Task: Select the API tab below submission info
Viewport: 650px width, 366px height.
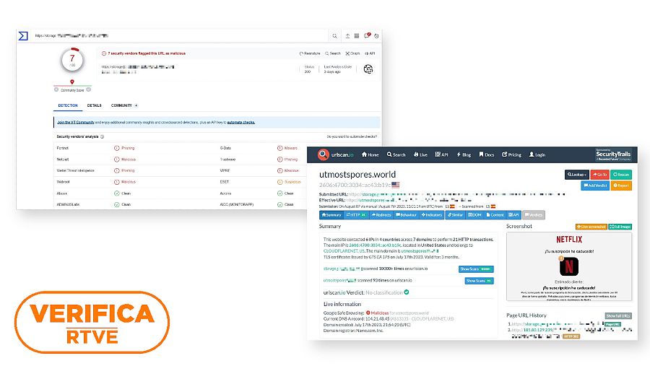Action: tap(513, 214)
